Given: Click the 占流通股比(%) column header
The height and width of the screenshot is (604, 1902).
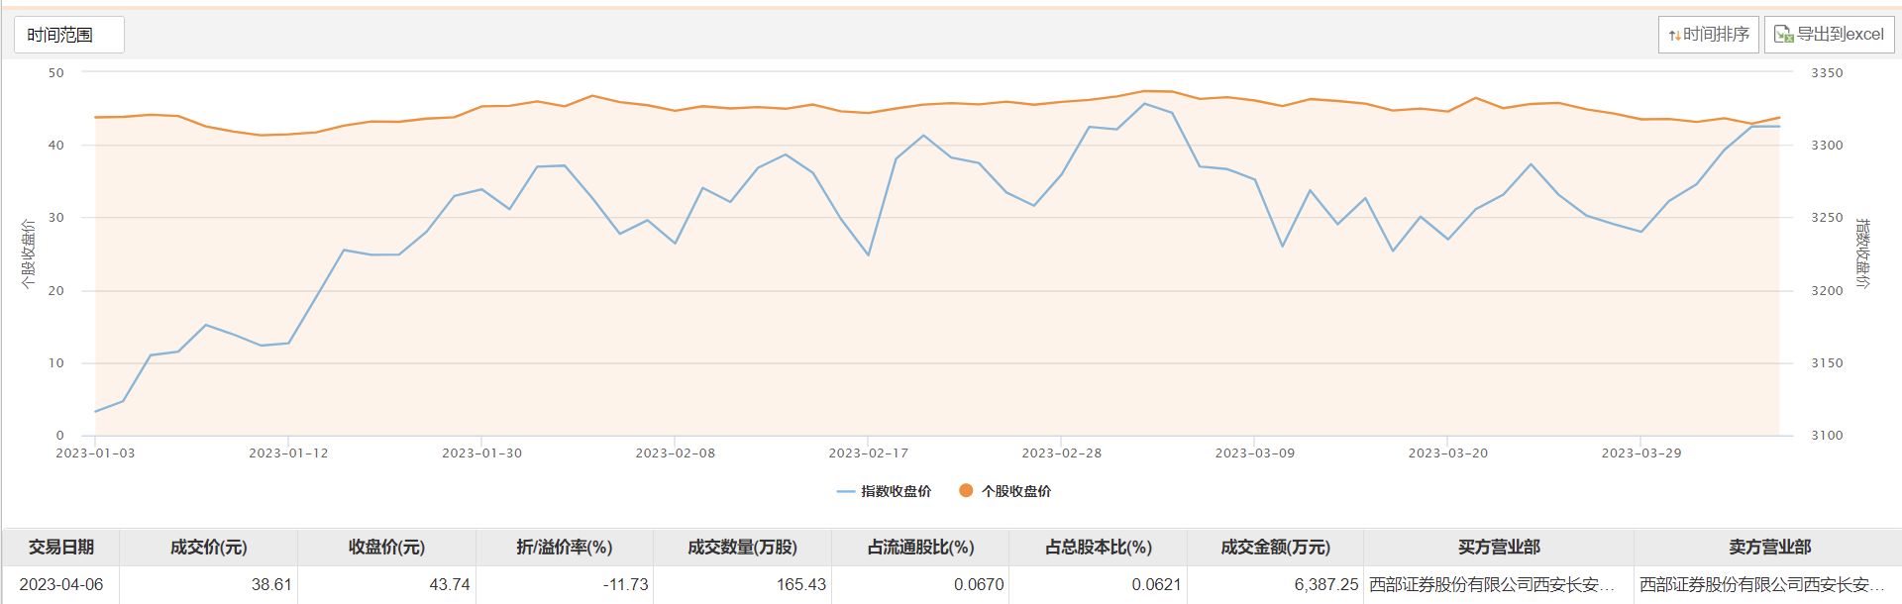Looking at the screenshot, I should pyautogui.click(x=920, y=548).
